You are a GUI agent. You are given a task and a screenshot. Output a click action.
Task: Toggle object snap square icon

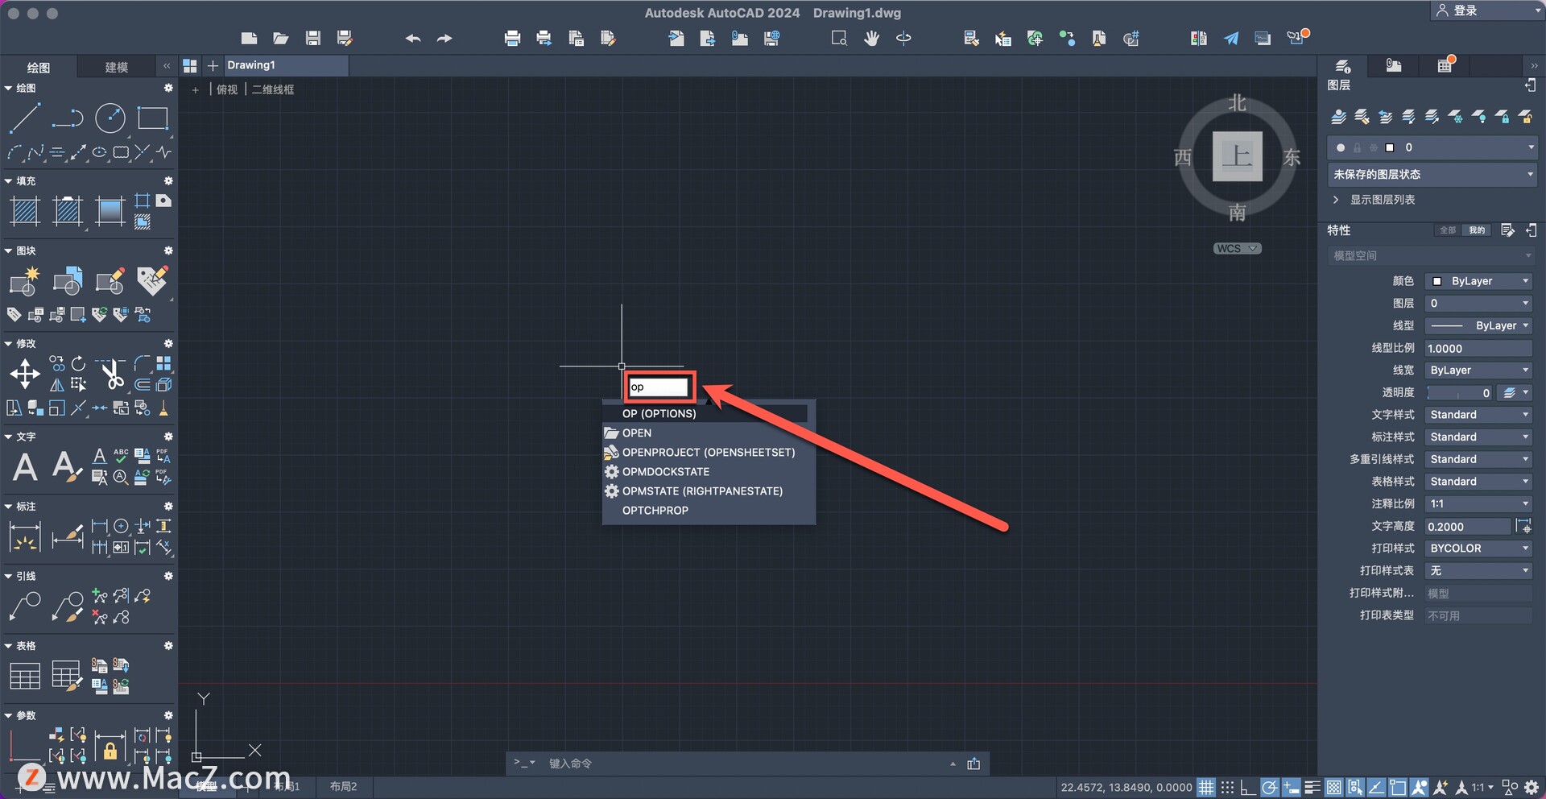pyautogui.click(x=1398, y=787)
